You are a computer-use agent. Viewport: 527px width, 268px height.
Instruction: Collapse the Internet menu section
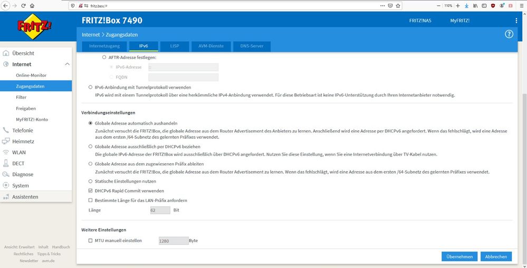tap(67, 64)
